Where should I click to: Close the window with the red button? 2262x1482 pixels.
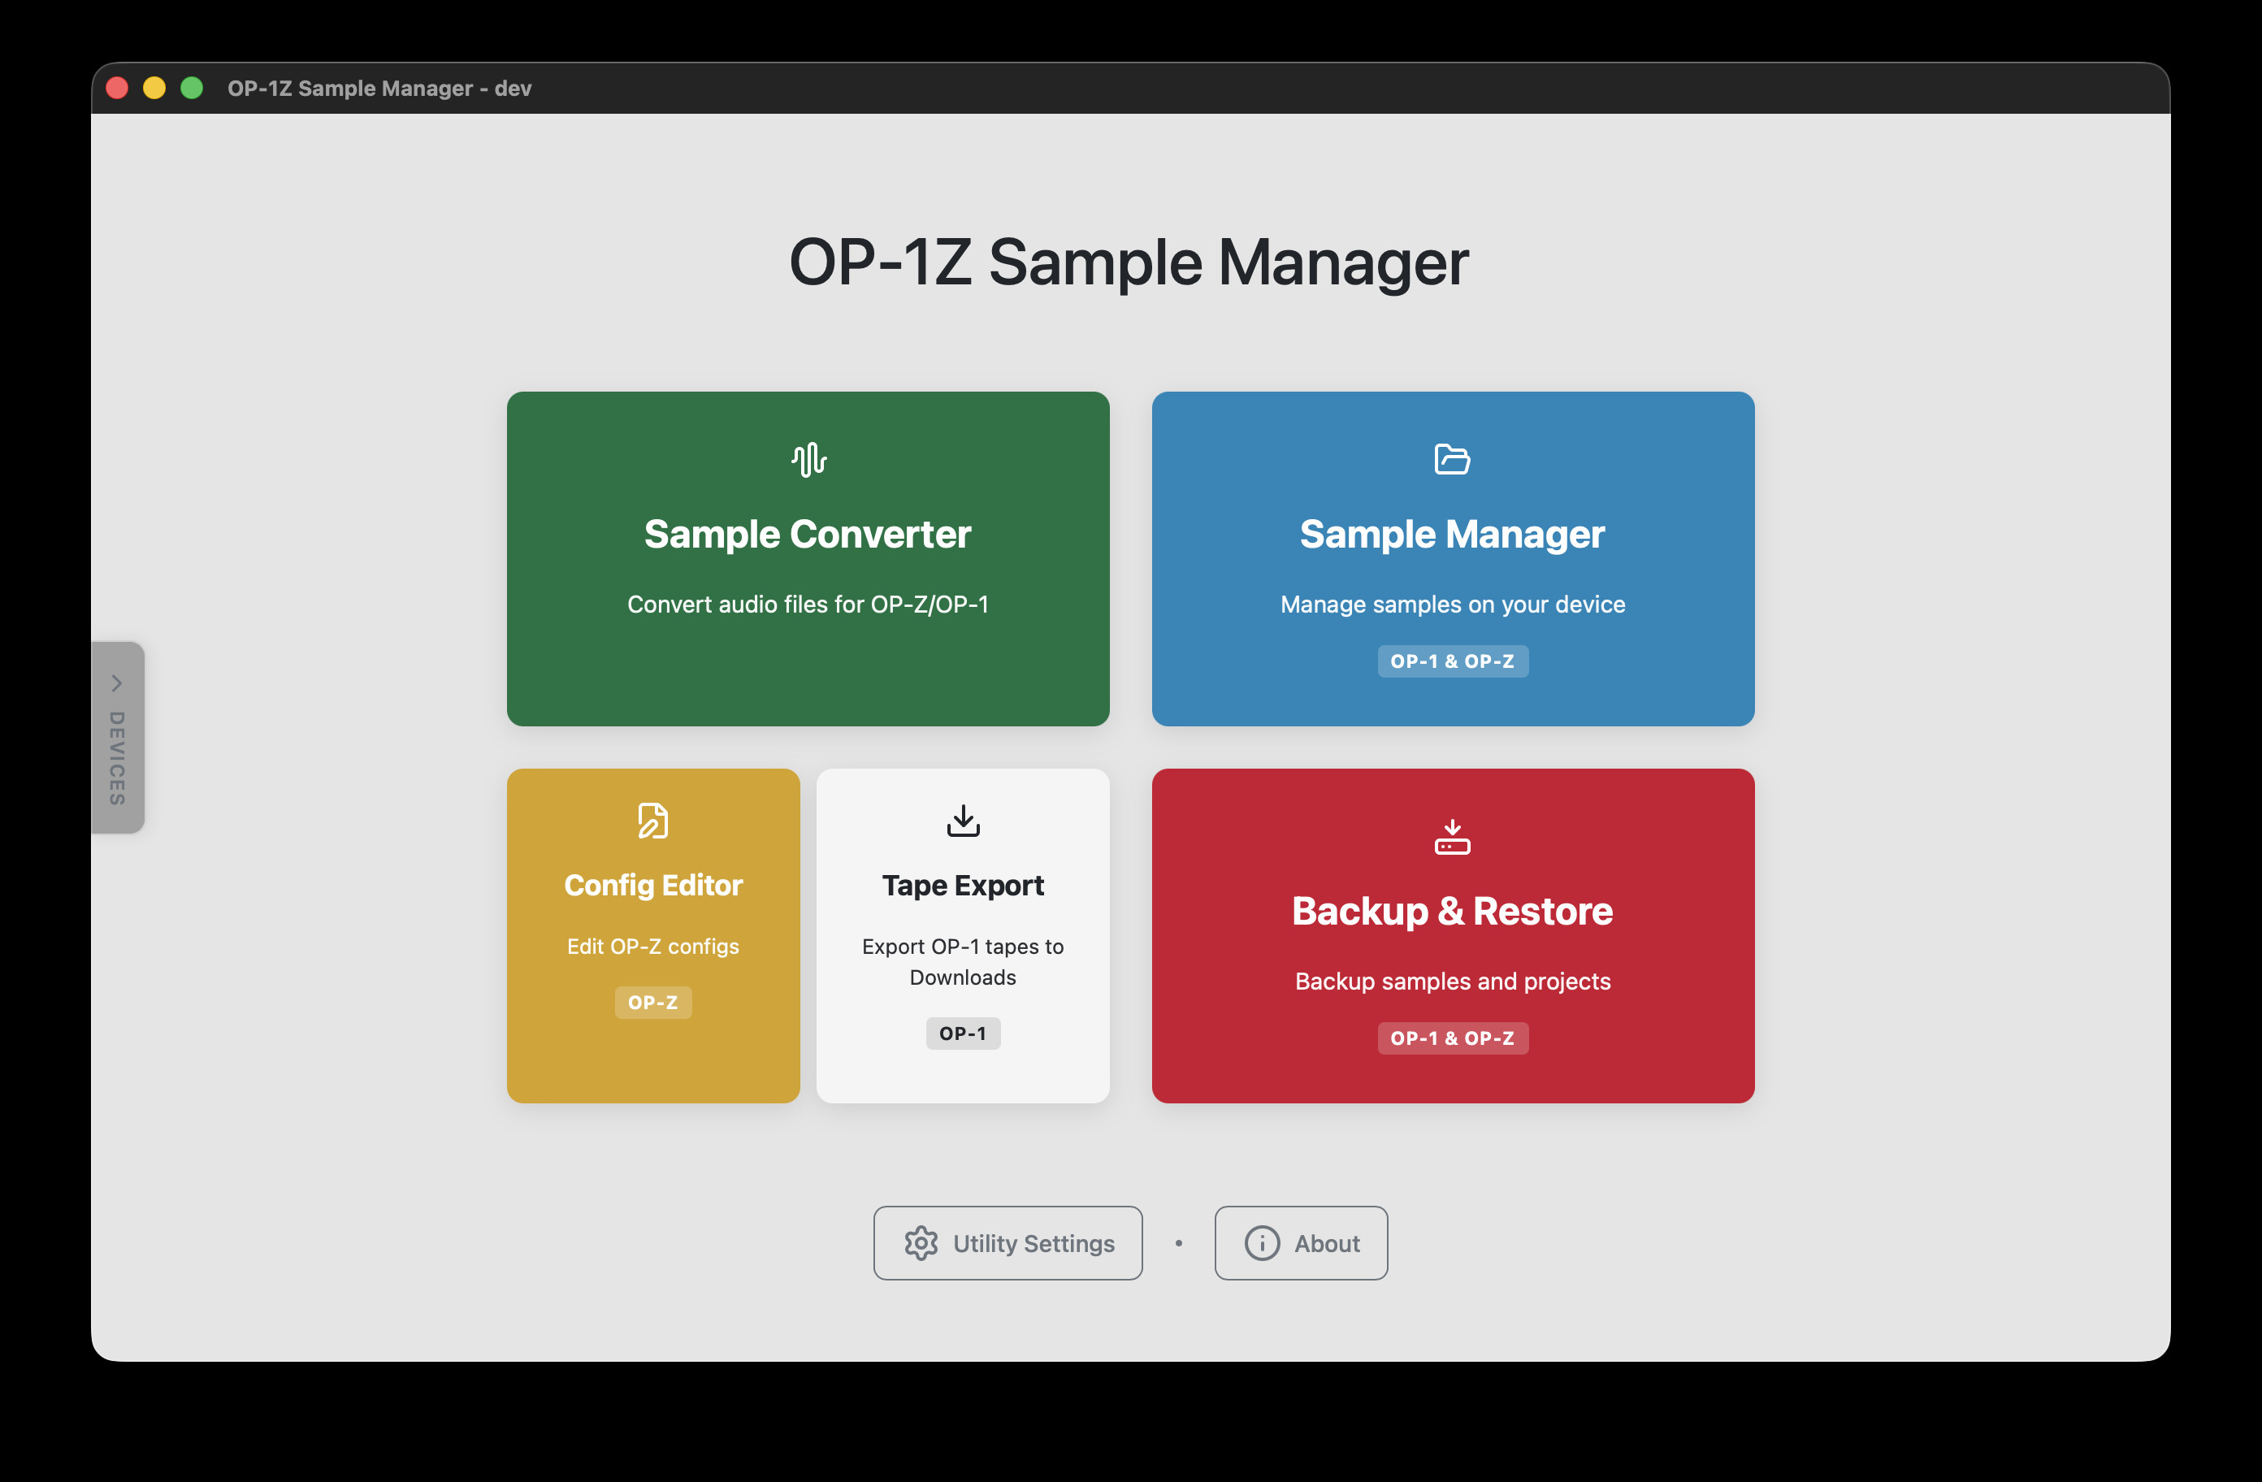click(x=117, y=89)
